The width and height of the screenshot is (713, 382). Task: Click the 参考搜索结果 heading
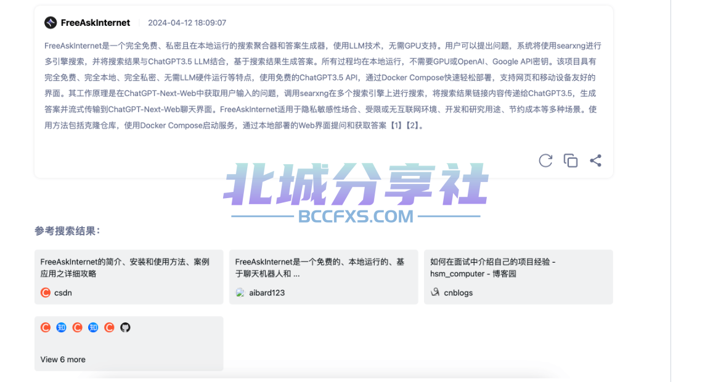click(x=67, y=231)
